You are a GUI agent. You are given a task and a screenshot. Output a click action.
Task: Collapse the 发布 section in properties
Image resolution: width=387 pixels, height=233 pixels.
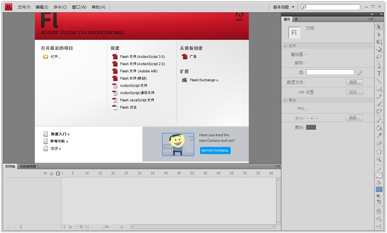pyautogui.click(x=285, y=46)
